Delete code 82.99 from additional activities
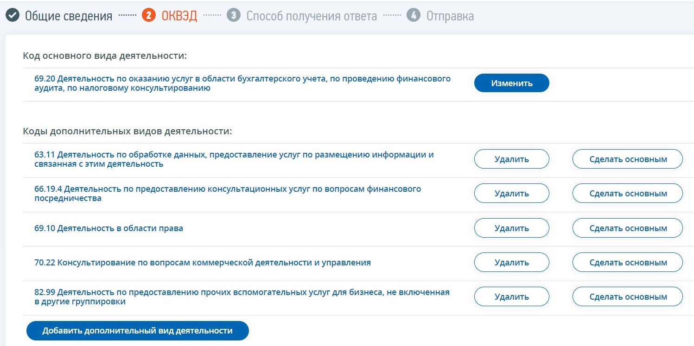The height and width of the screenshot is (346, 694). 512,296
